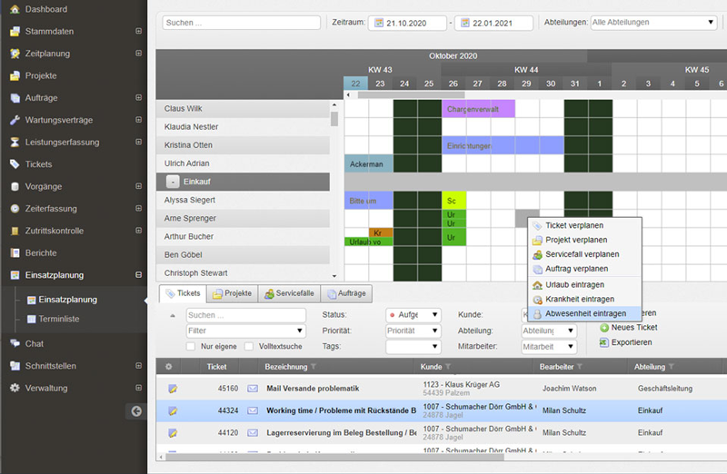
Task: Click the purple Chargenverwalt schedule block
Action: 478,109
